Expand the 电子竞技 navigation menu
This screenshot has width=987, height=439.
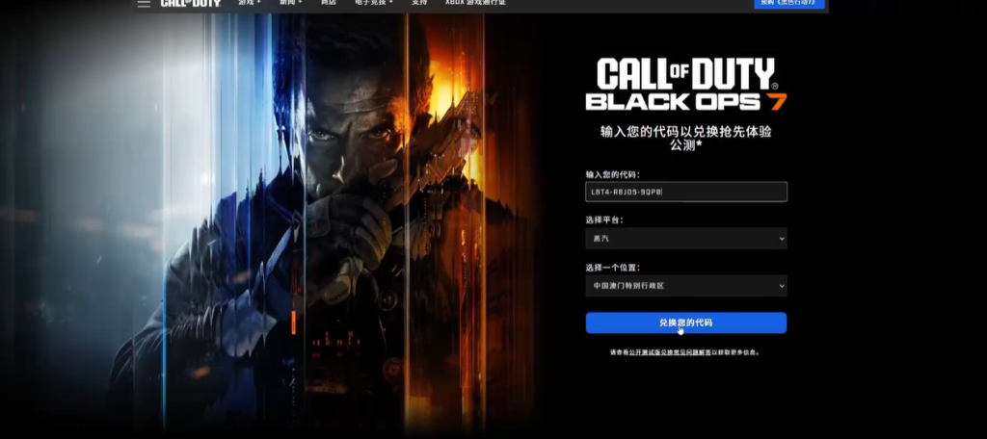373,3
